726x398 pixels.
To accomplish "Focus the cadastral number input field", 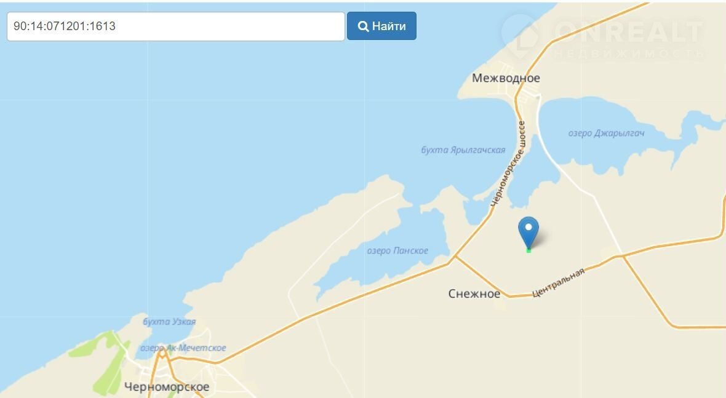I will coord(176,26).
